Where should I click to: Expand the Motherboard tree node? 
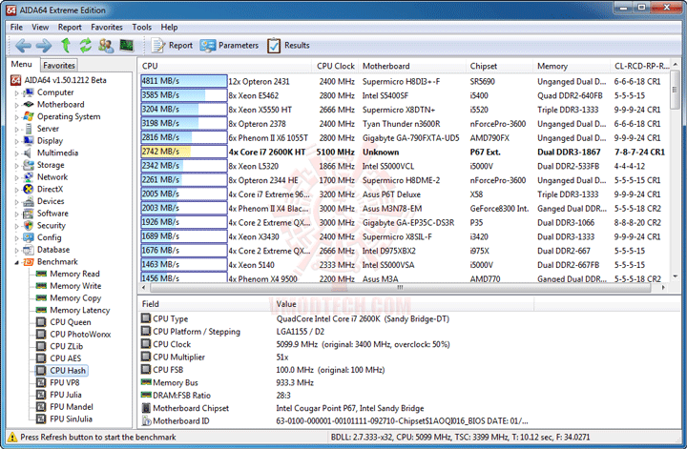pyautogui.click(x=16, y=105)
